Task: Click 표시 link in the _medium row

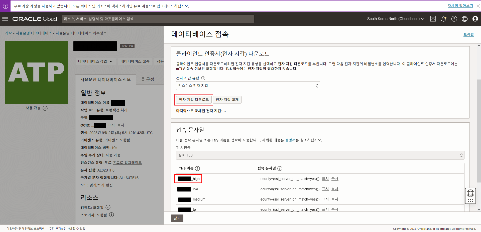Action: [325, 199]
